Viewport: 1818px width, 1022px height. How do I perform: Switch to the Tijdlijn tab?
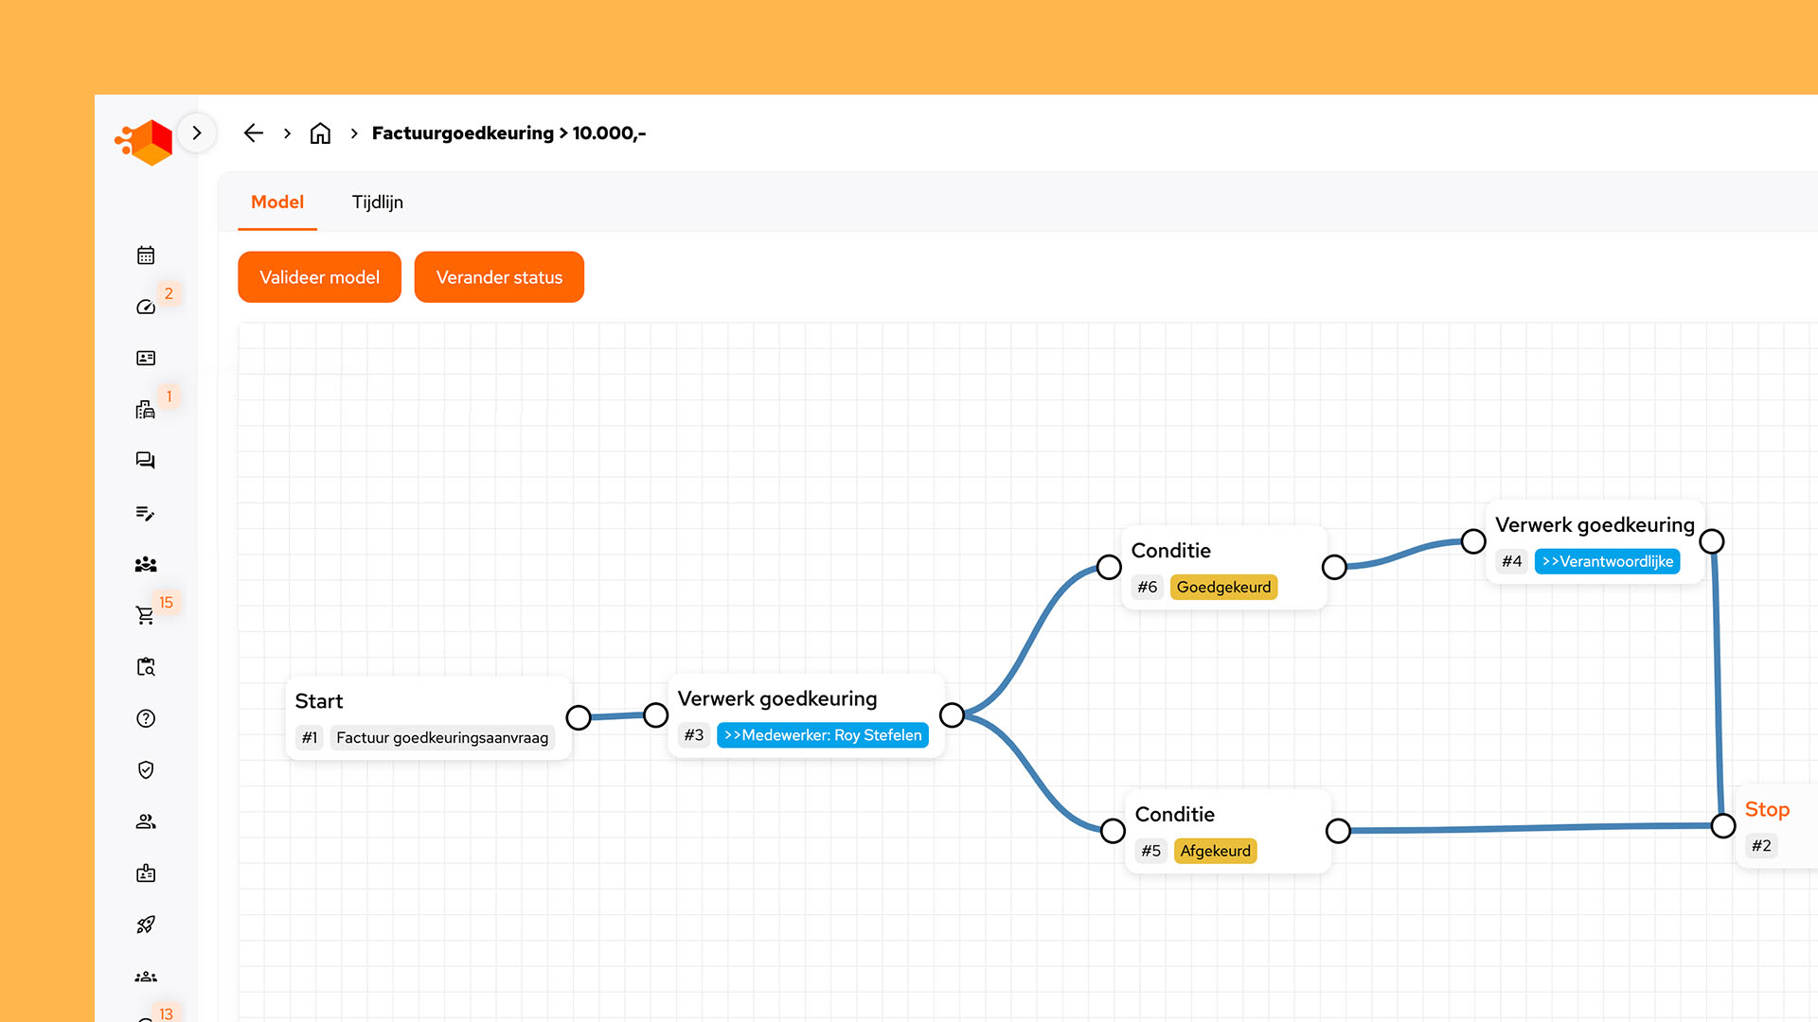tap(377, 202)
